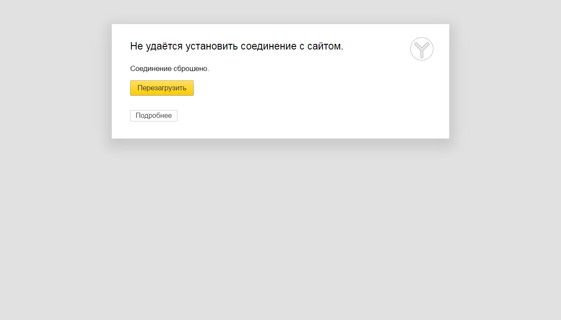
Task: Click the yellow Перезагрузить button
Action: click(162, 88)
